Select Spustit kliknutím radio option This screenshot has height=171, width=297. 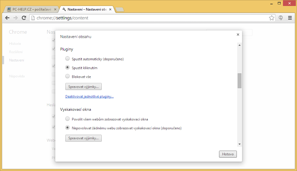click(67, 68)
